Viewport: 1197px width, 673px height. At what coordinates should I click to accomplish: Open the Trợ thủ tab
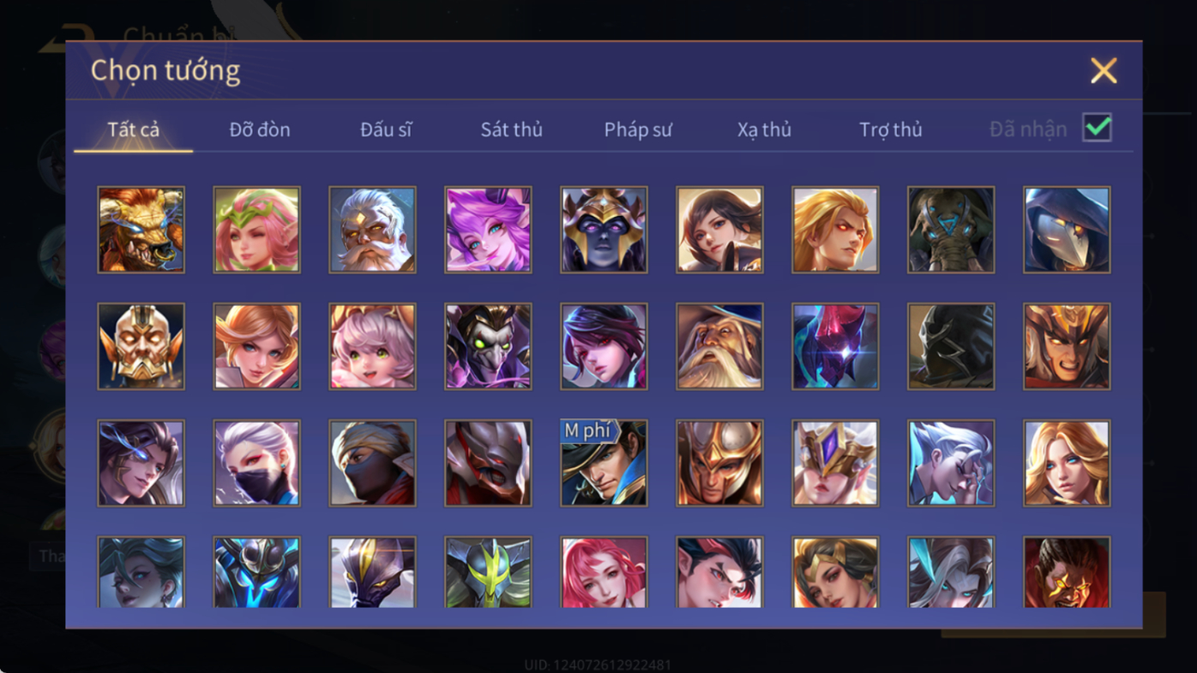pyautogui.click(x=891, y=129)
